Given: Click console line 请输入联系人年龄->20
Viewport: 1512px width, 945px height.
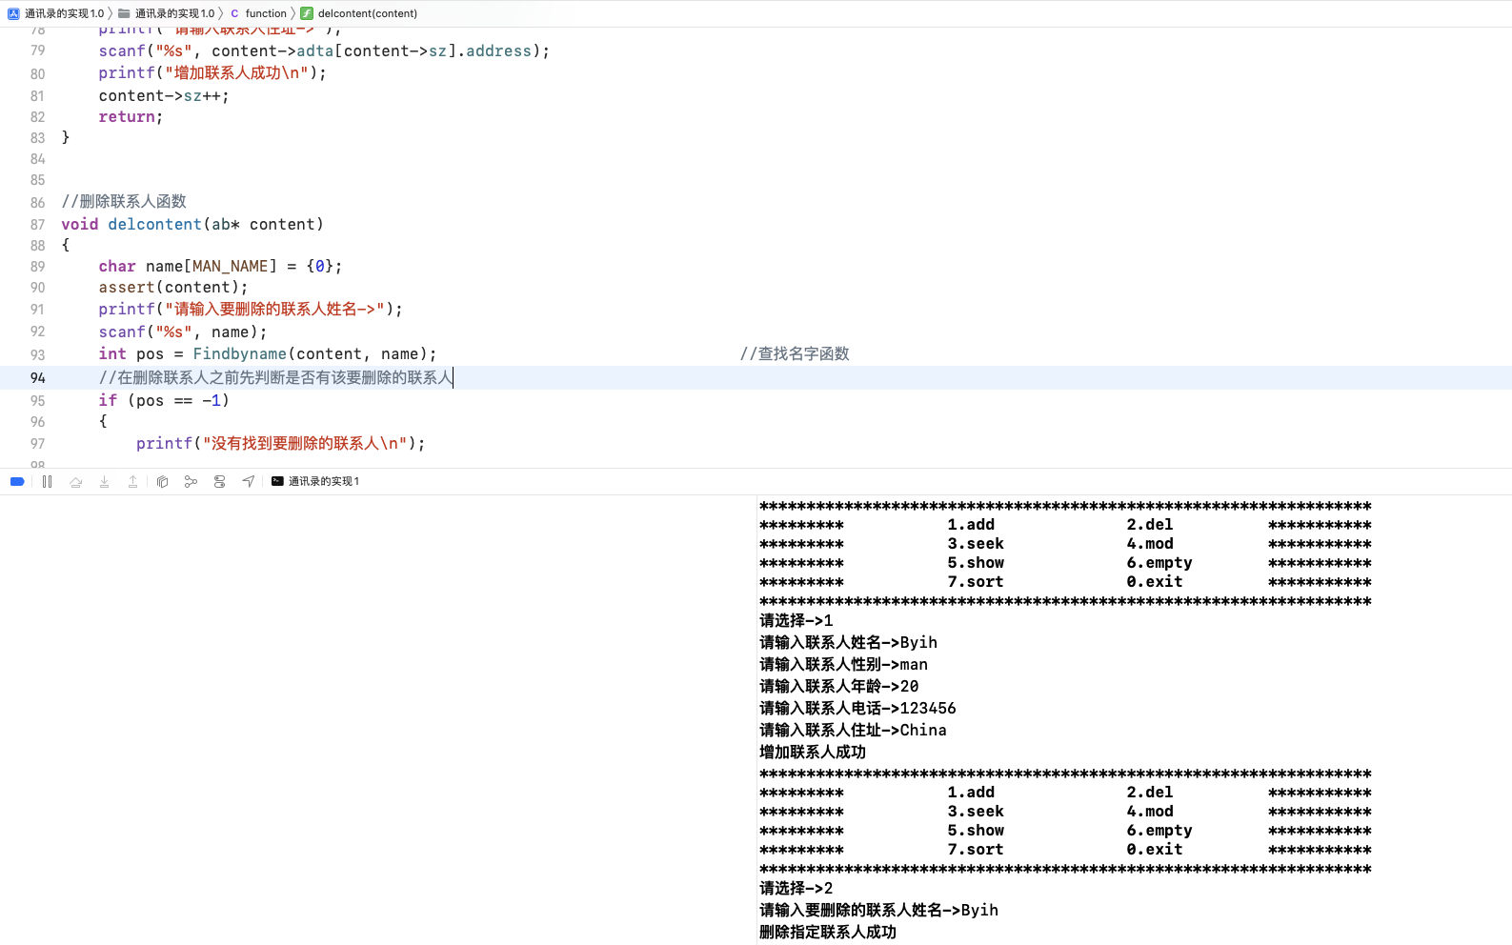Looking at the screenshot, I should click(839, 687).
